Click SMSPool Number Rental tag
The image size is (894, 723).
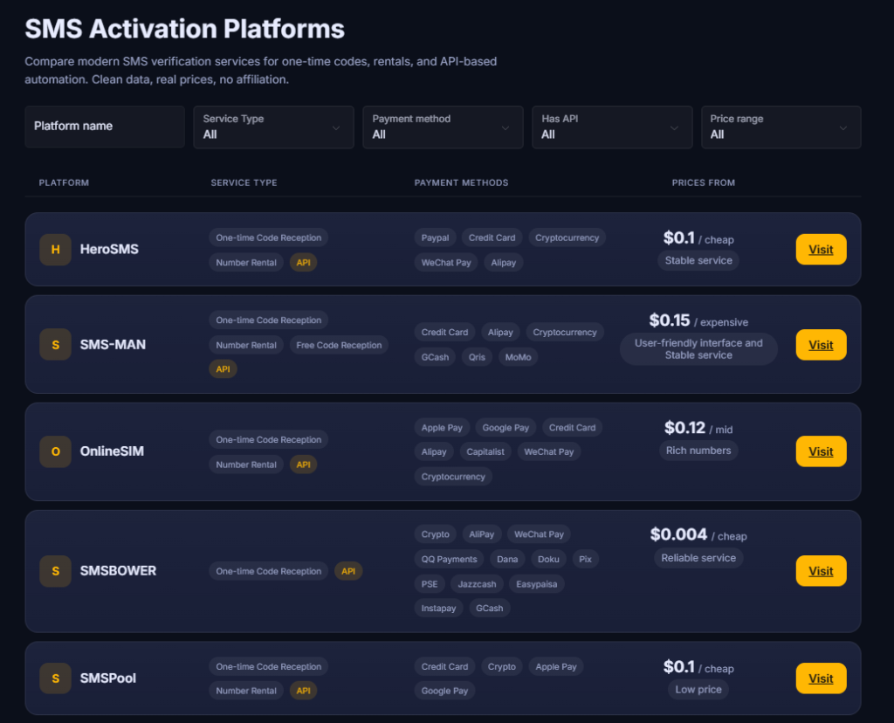(x=246, y=691)
